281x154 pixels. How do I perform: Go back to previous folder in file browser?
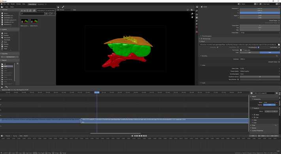pos(22,11)
